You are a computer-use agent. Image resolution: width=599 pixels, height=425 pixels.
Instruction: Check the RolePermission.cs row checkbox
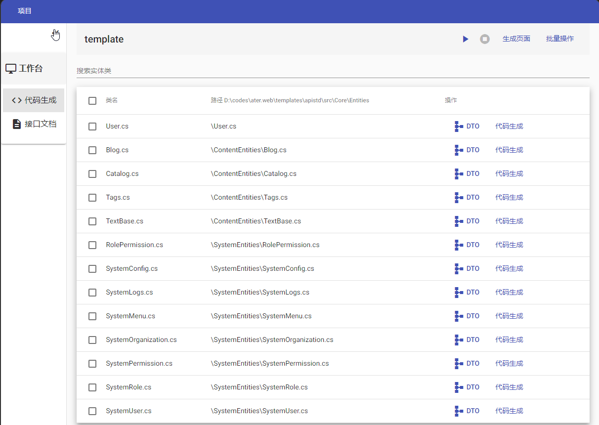click(92, 245)
